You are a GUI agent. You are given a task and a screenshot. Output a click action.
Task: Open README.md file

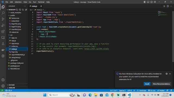tap(15, 69)
